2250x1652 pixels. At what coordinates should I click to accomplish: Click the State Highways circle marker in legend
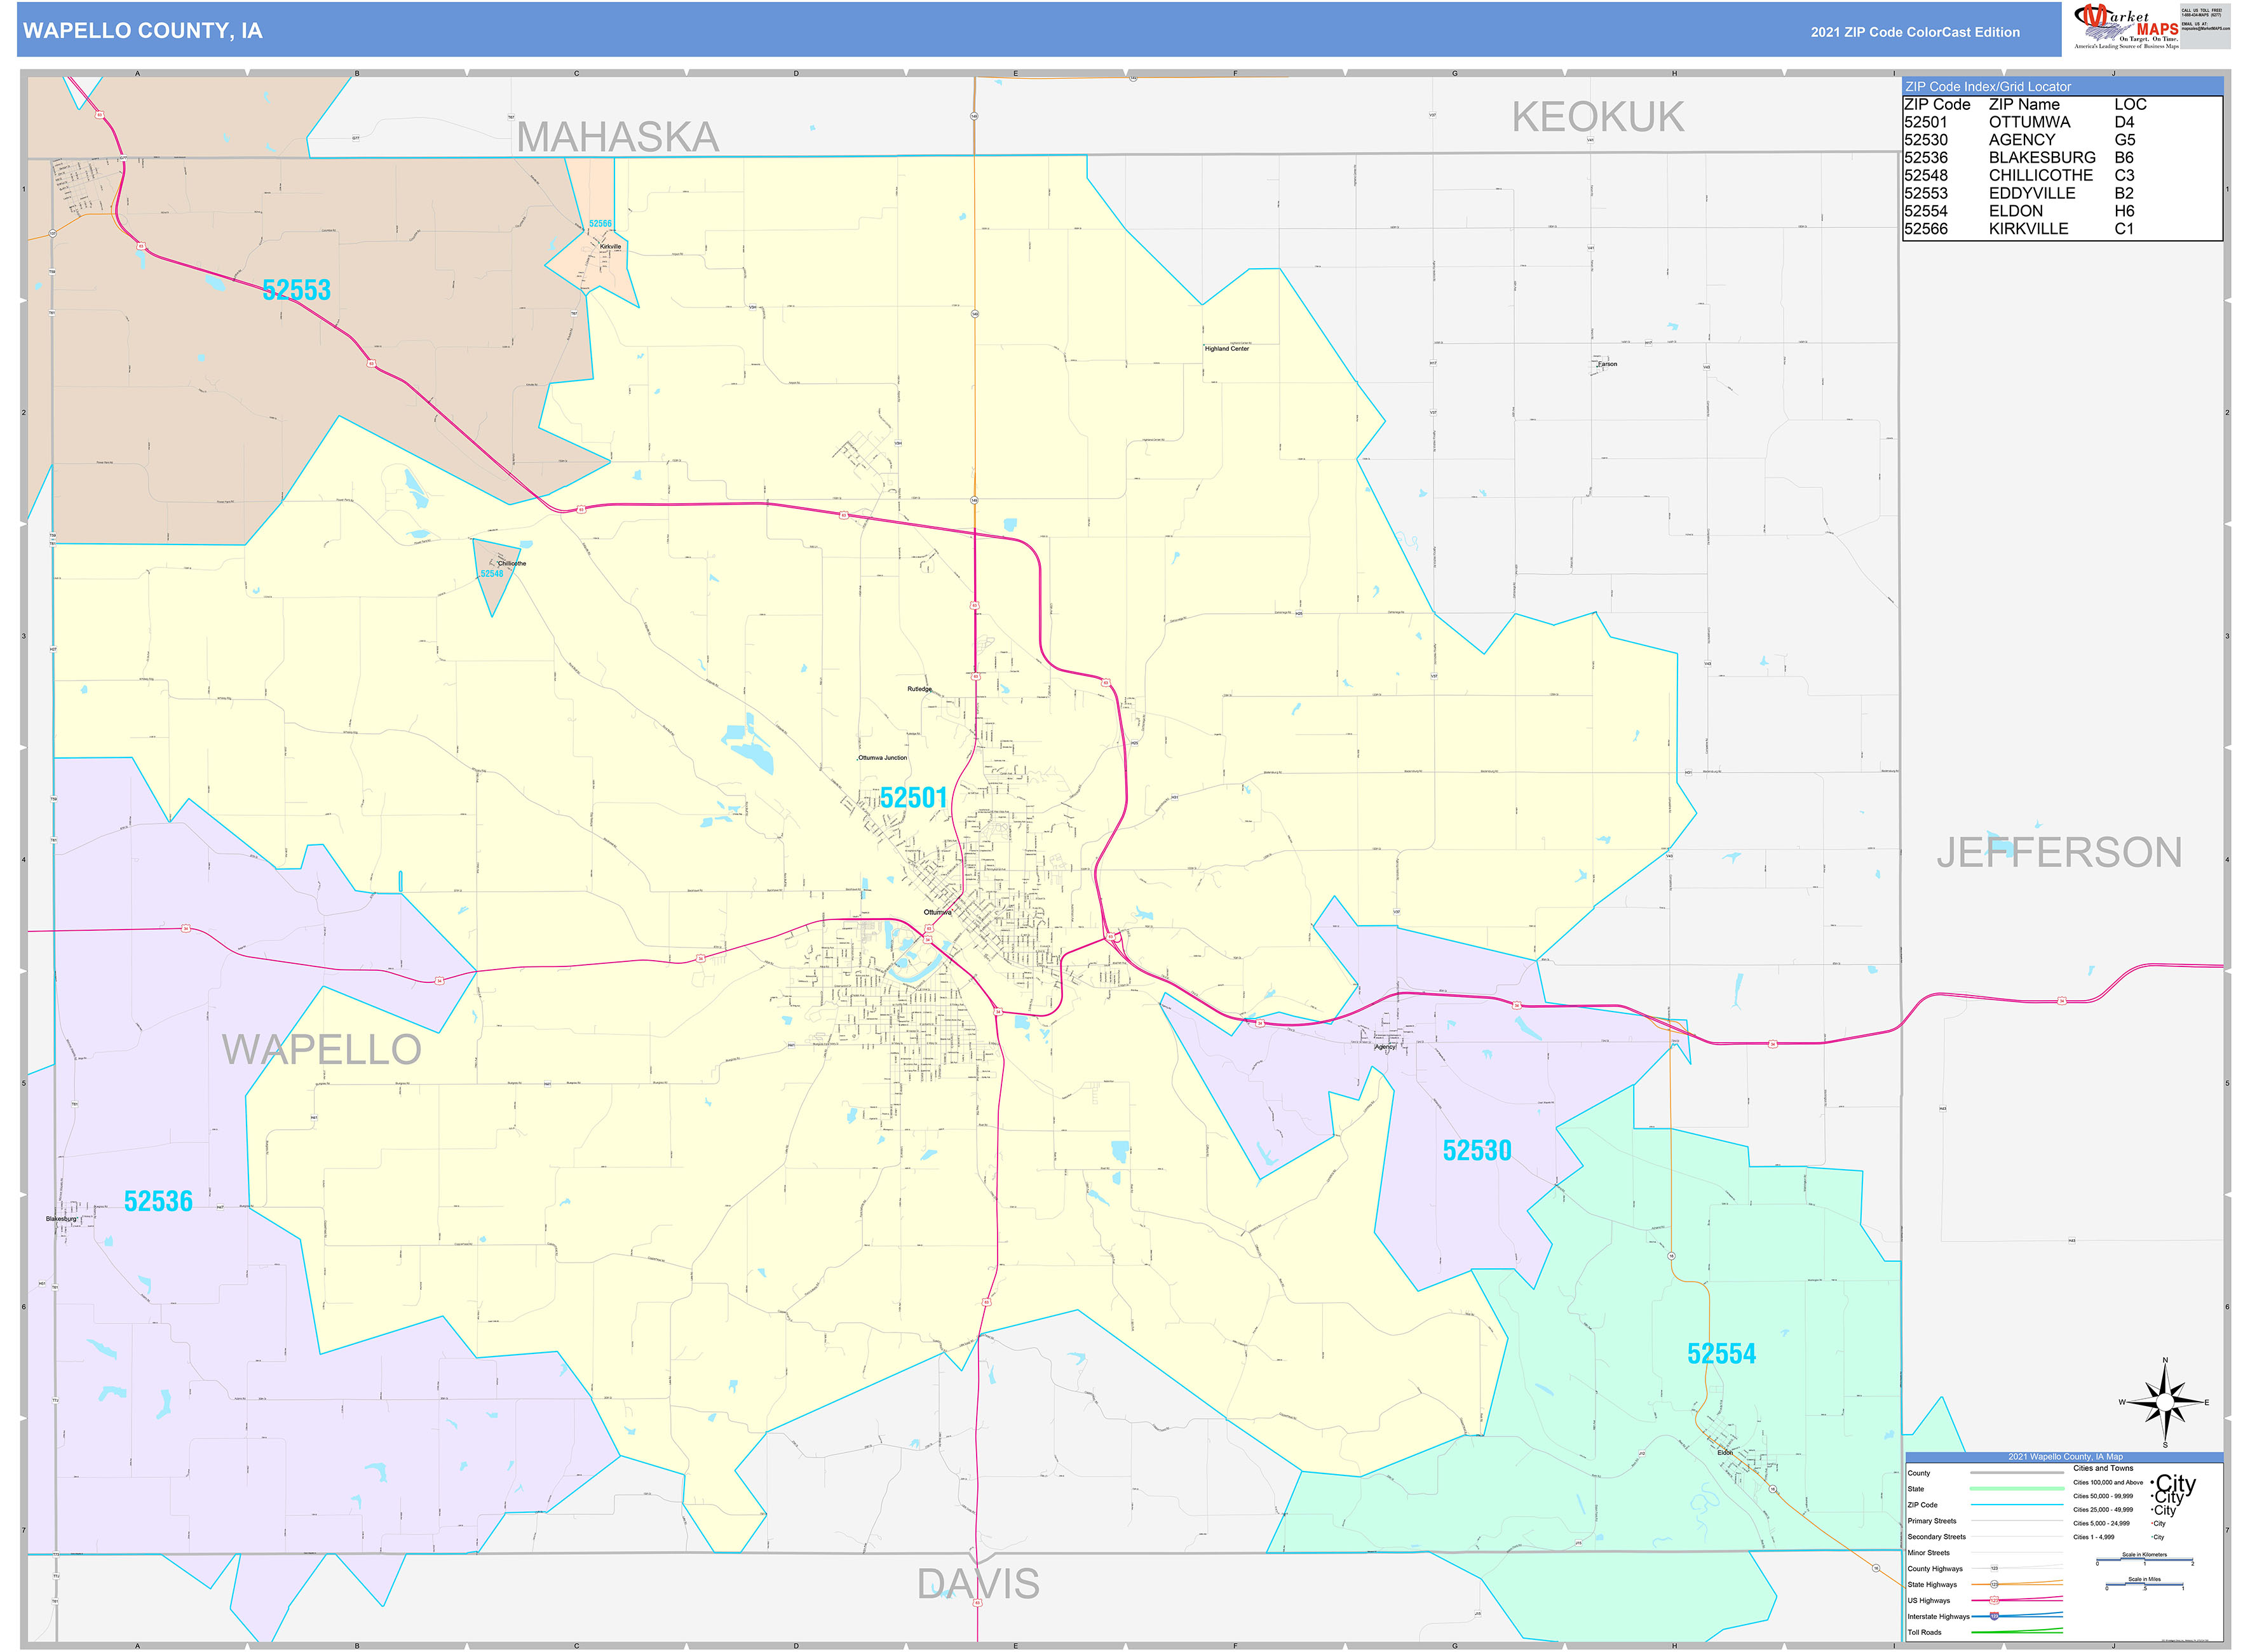(x=1994, y=1585)
